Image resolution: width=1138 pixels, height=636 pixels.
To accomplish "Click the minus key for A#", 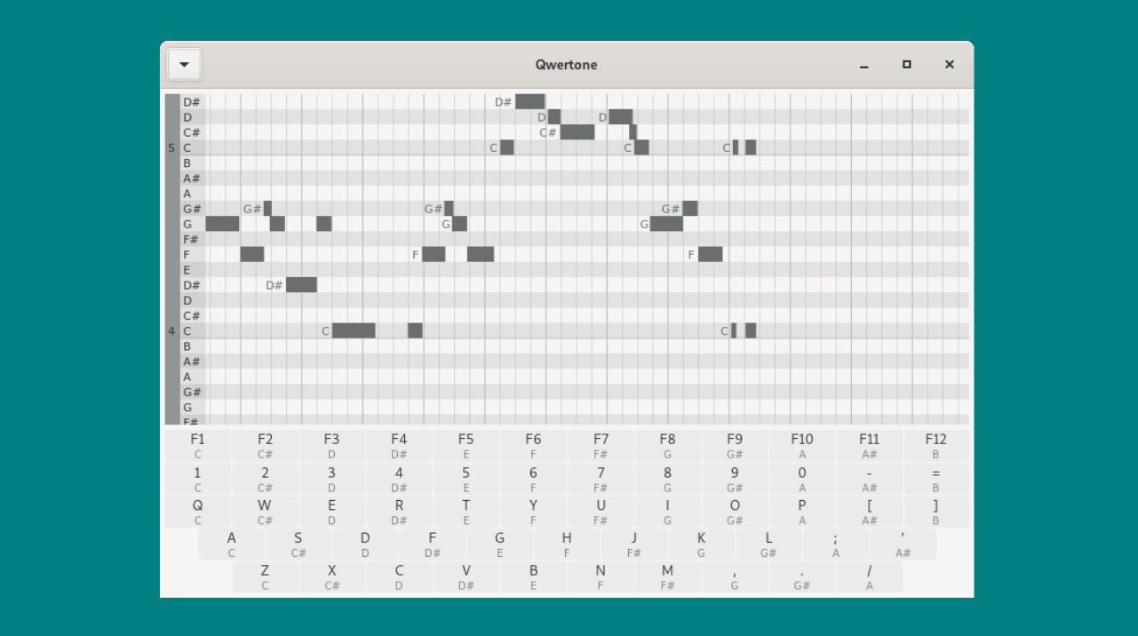I will [x=869, y=480].
